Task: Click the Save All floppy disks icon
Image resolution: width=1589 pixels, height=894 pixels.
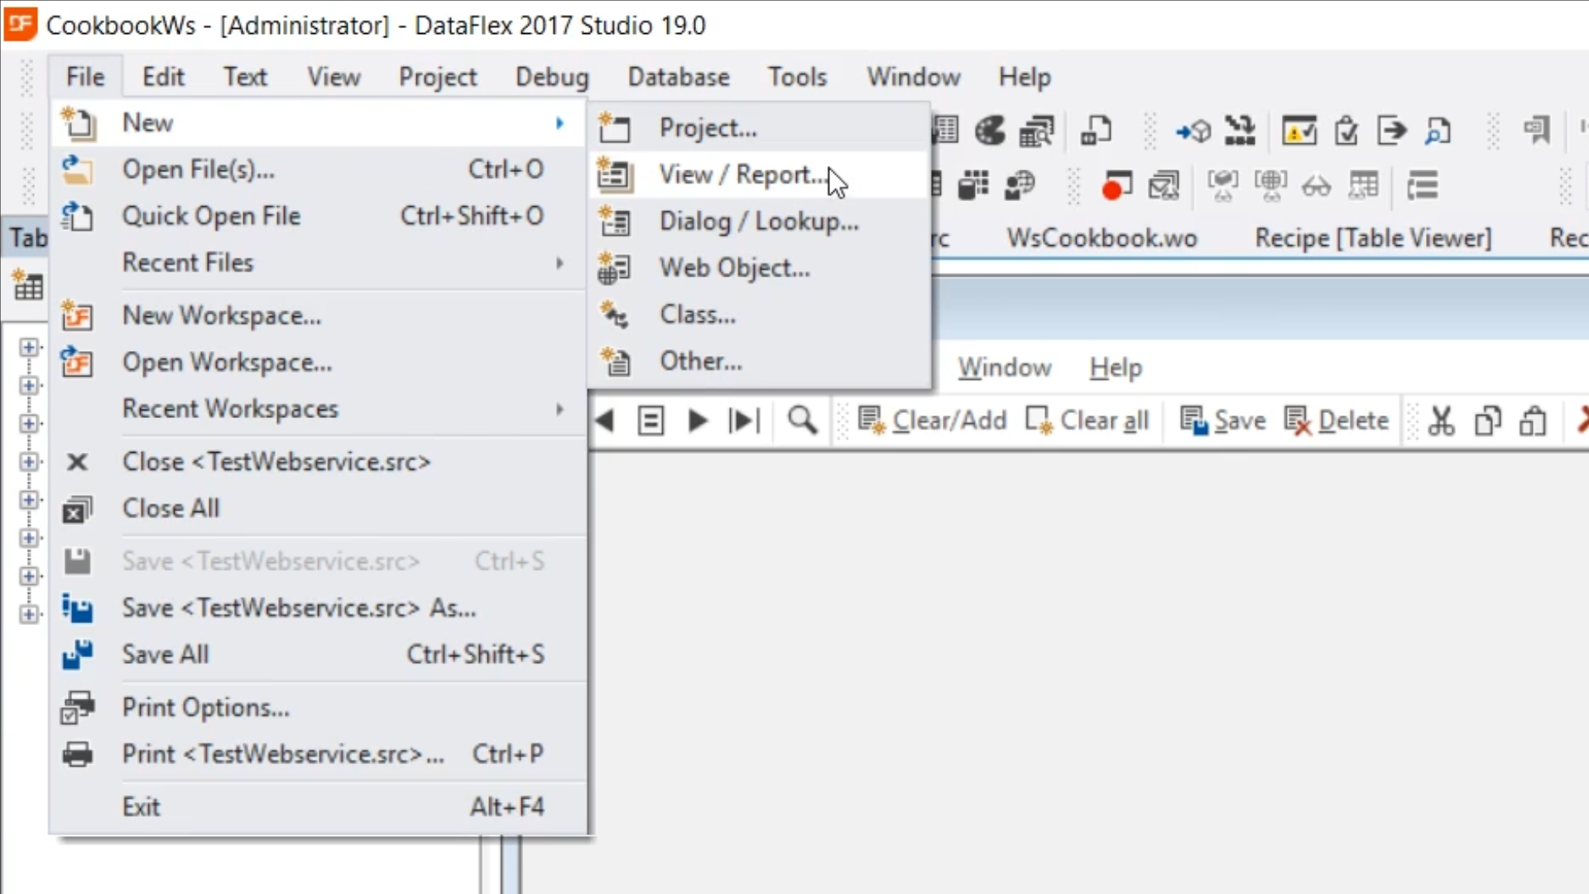Action: click(x=78, y=655)
